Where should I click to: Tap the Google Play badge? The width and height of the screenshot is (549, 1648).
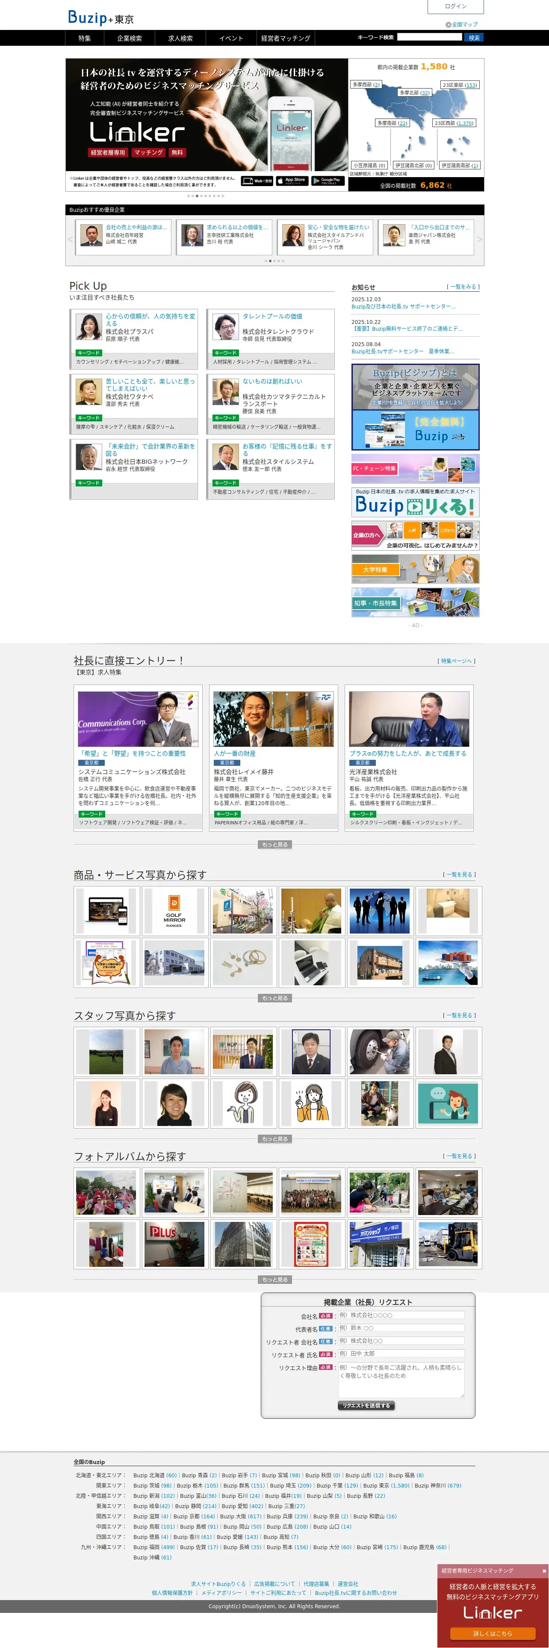(328, 181)
